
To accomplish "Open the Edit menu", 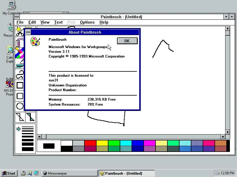I will coord(32,22).
